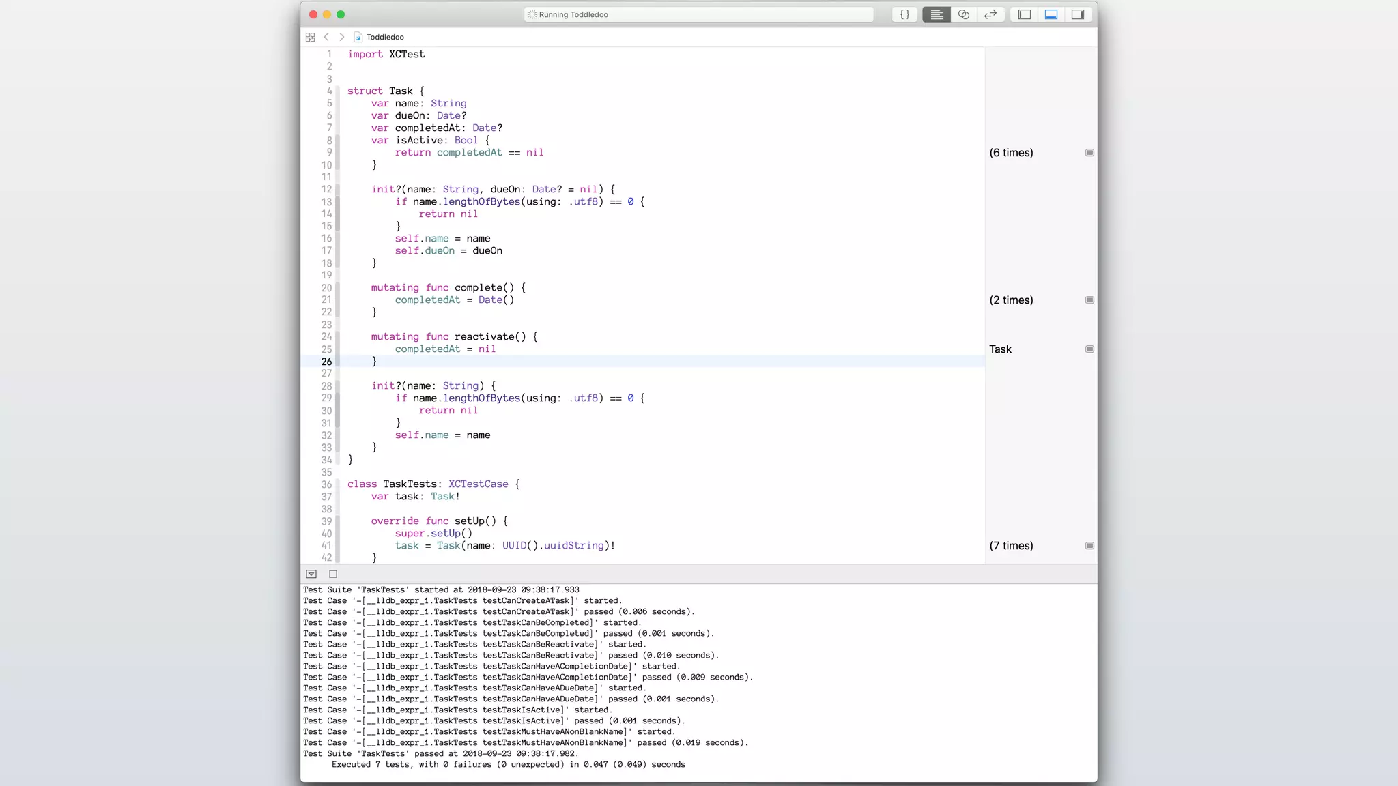Click the 'Running Toddledoo' activity status
The height and width of the screenshot is (786, 1398).
click(573, 14)
